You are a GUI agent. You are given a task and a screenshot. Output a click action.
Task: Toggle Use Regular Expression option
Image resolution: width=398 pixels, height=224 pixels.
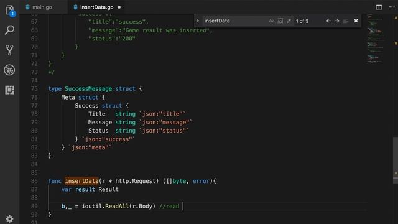(289, 21)
